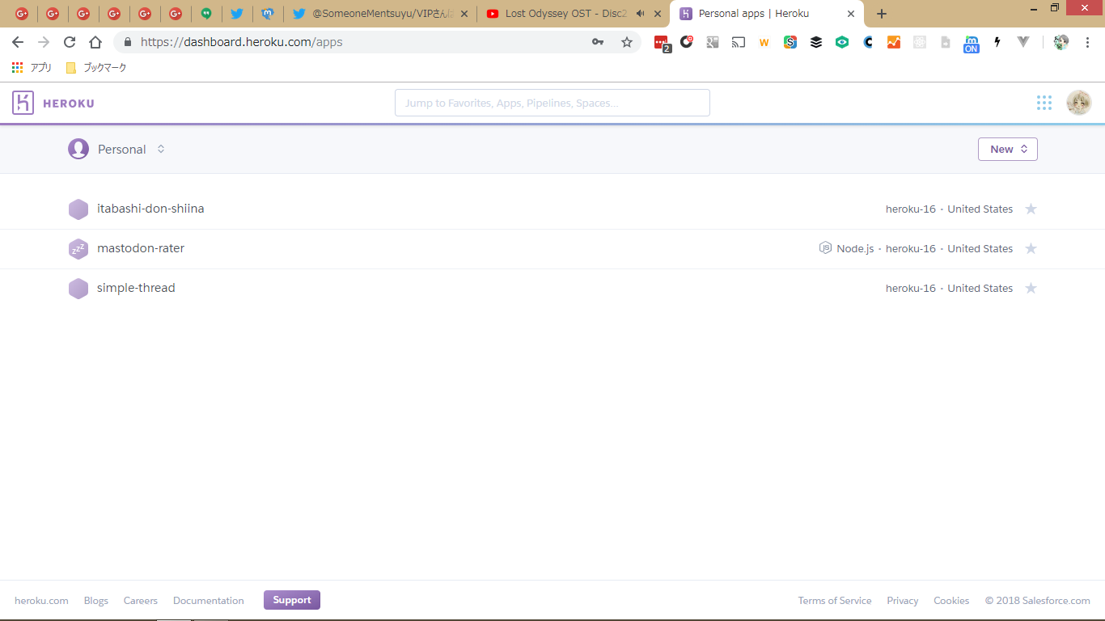Mute audio icon on Lost Odyssey tab

click(640, 14)
